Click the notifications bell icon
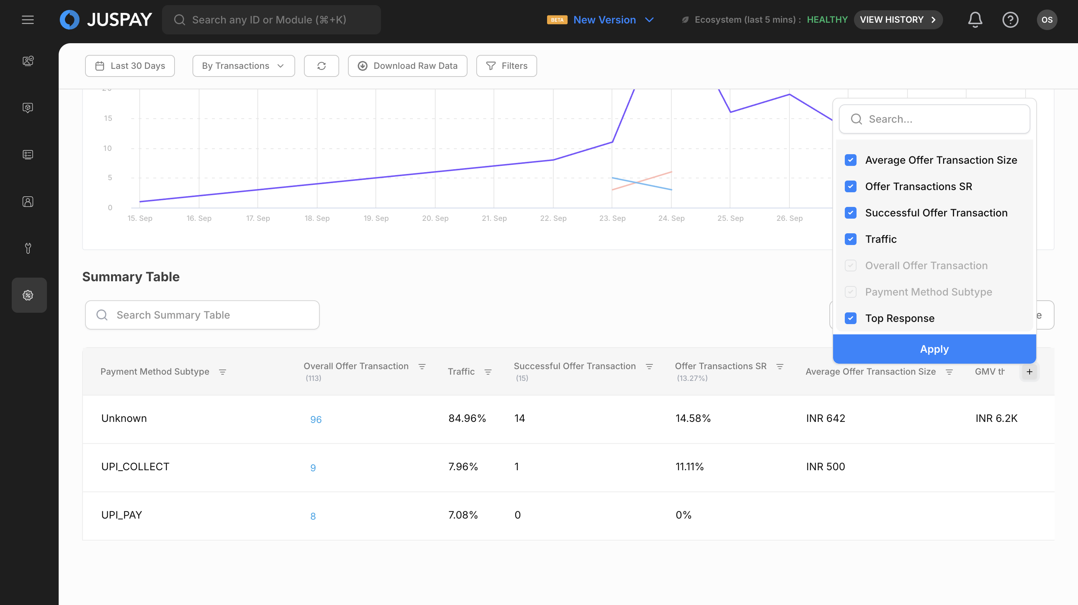This screenshot has height=605, width=1078. point(975,20)
